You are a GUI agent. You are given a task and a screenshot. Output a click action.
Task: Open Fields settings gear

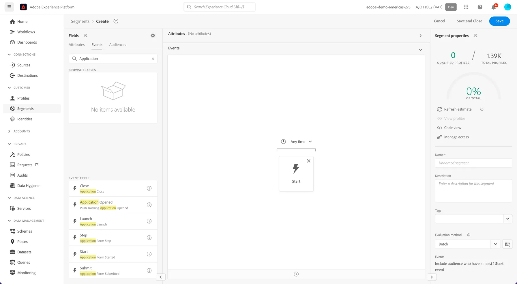pyautogui.click(x=153, y=35)
